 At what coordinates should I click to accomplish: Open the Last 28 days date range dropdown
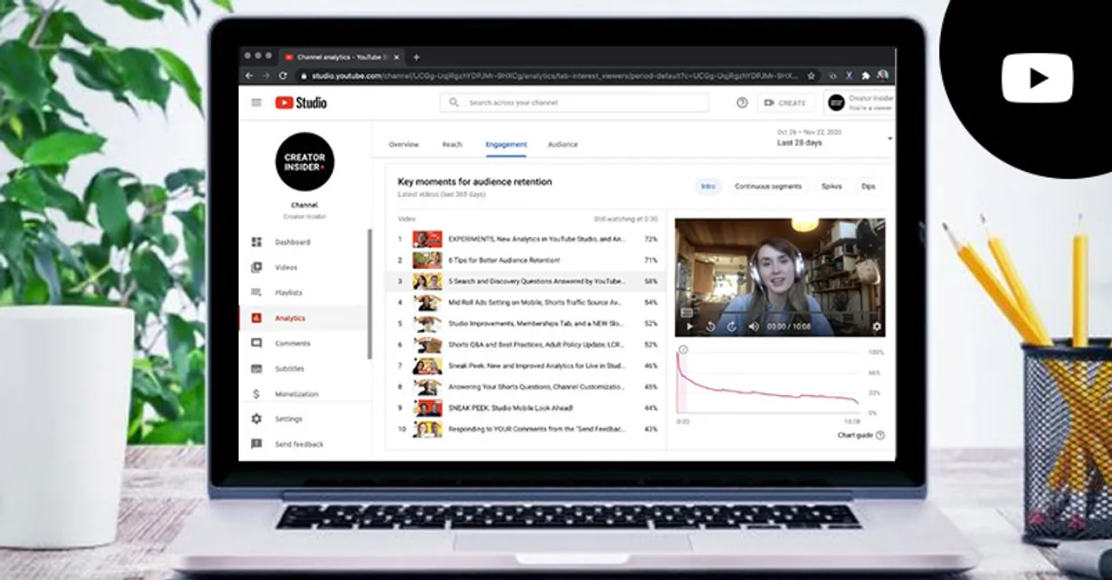tap(834, 138)
